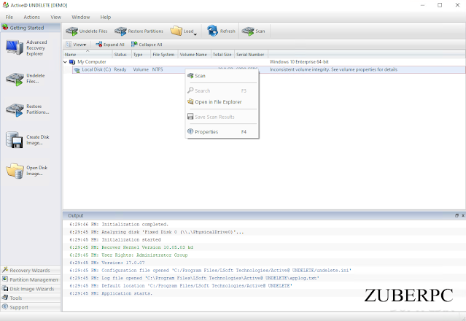Image resolution: width=466 pixels, height=321 pixels.
Task: Click the 'Initialization started' log line
Action: click(115, 240)
